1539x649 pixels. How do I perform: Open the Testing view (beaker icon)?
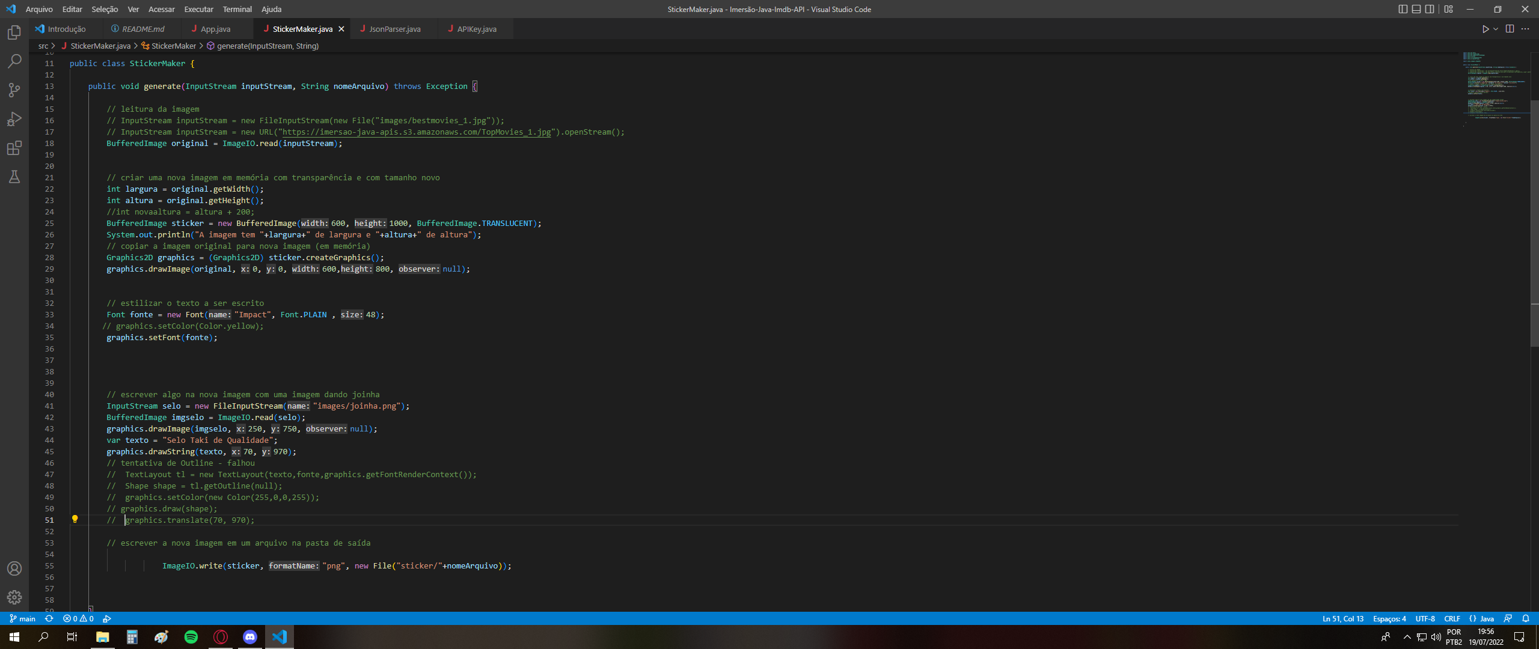[x=14, y=177]
